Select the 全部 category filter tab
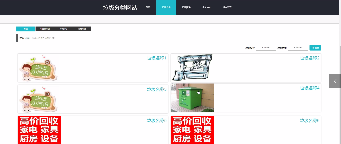This screenshot has width=341, height=144. pyautogui.click(x=26, y=29)
